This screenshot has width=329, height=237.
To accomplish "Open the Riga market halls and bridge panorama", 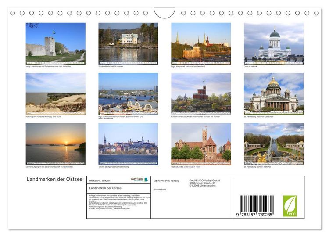I will pos(128,94).
